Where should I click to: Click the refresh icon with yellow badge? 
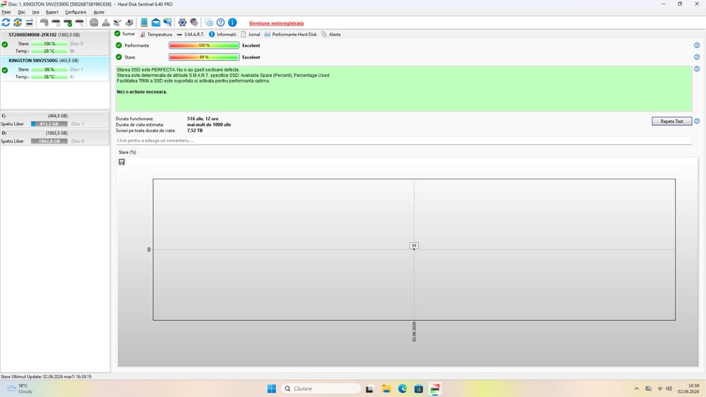click(18, 23)
